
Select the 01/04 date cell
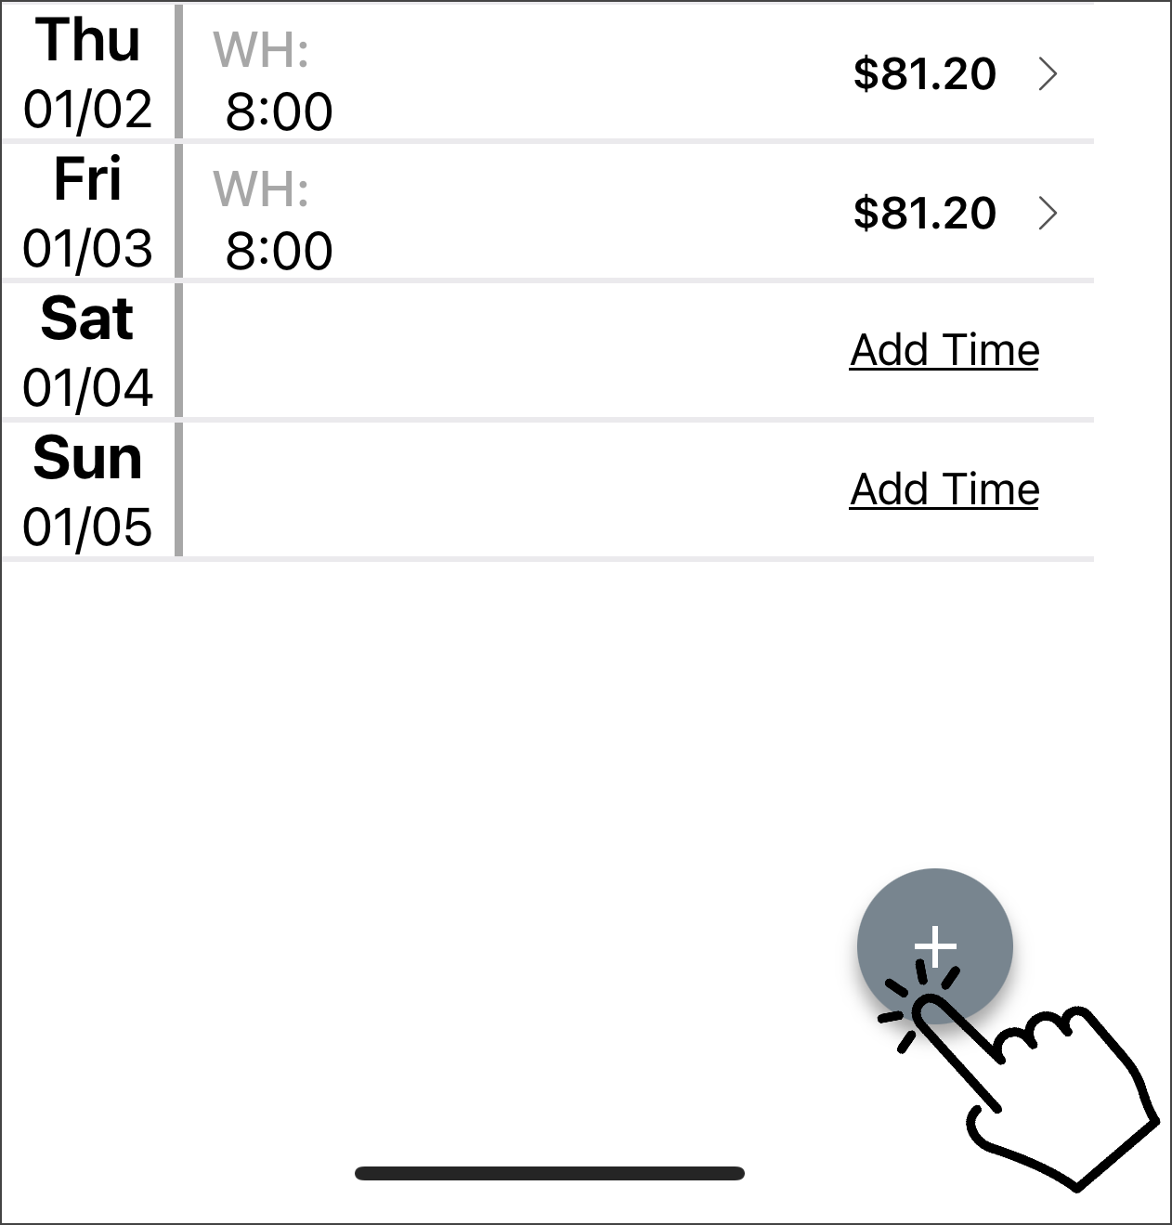(x=87, y=388)
